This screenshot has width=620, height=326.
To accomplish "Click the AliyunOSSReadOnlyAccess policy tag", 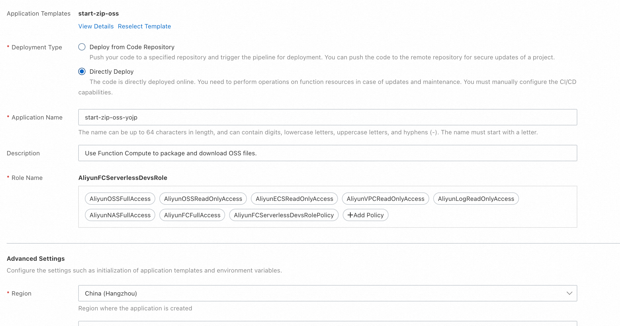I will 203,199.
